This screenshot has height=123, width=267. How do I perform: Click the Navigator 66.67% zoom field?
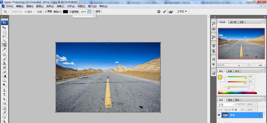pyautogui.click(x=223, y=65)
